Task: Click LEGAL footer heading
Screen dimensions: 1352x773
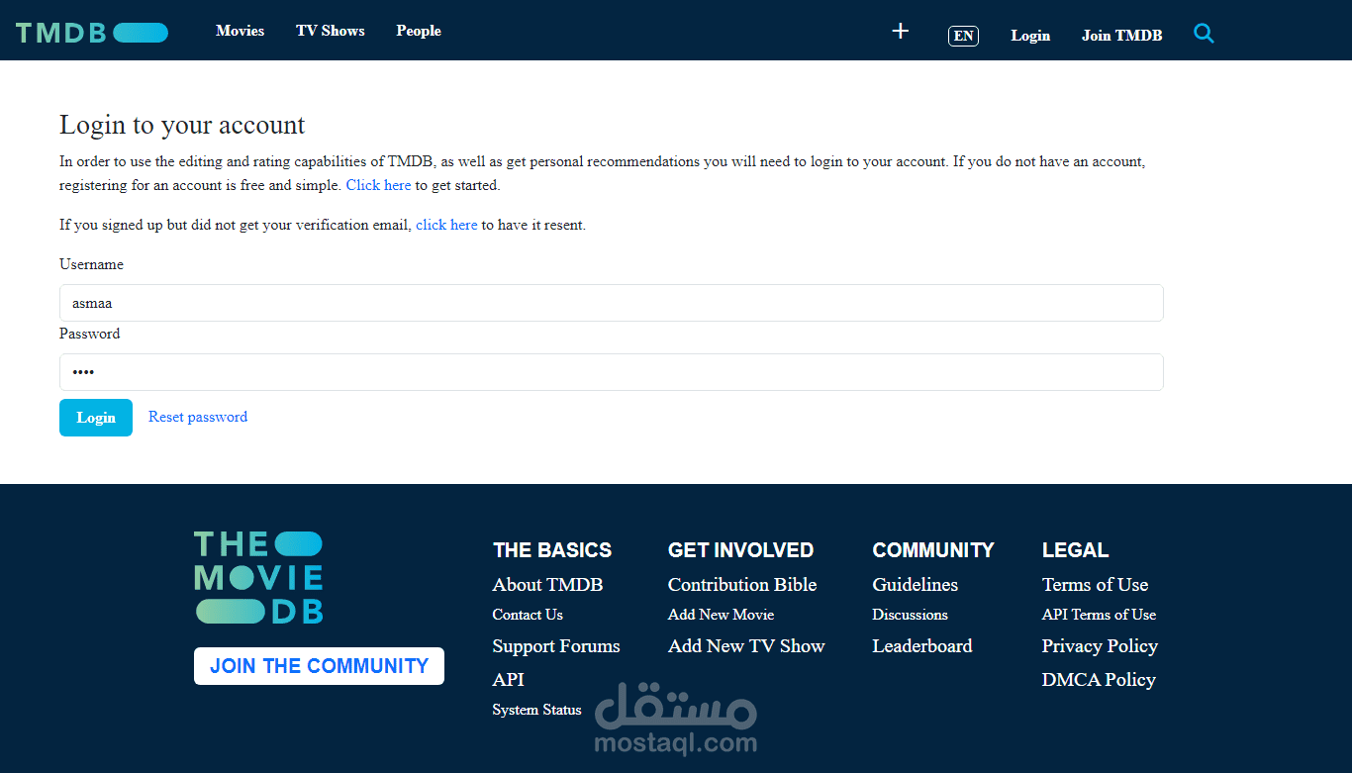Action: point(1075,550)
